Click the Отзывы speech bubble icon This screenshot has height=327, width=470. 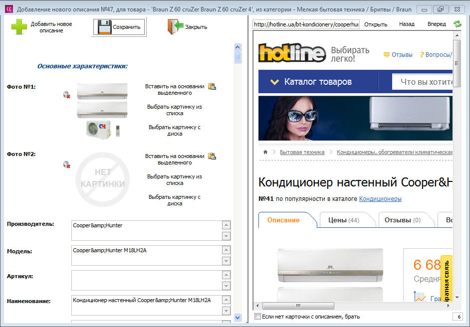coord(386,55)
